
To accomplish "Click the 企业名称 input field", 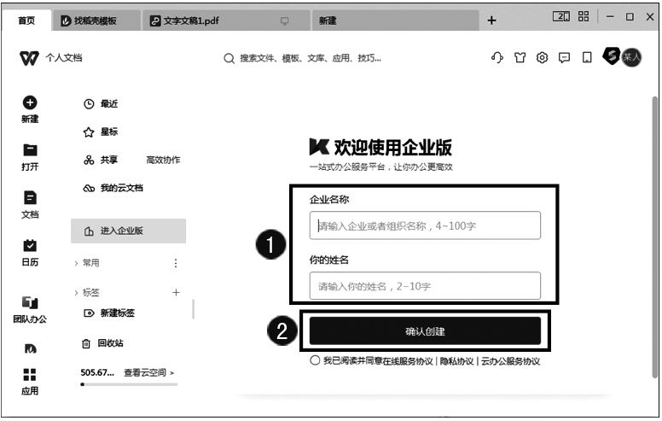I will click(x=425, y=225).
